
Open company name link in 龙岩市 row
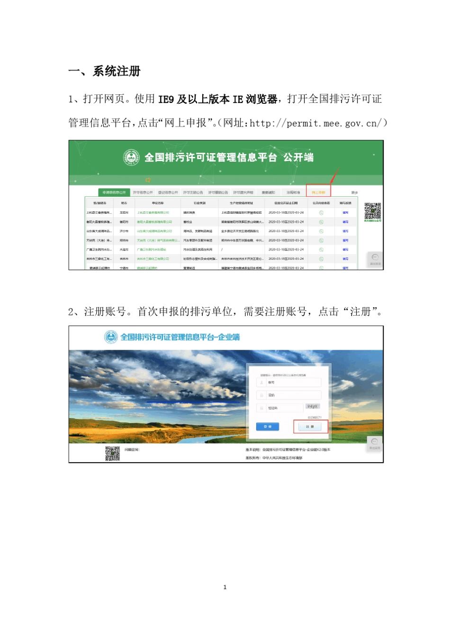click(153, 213)
